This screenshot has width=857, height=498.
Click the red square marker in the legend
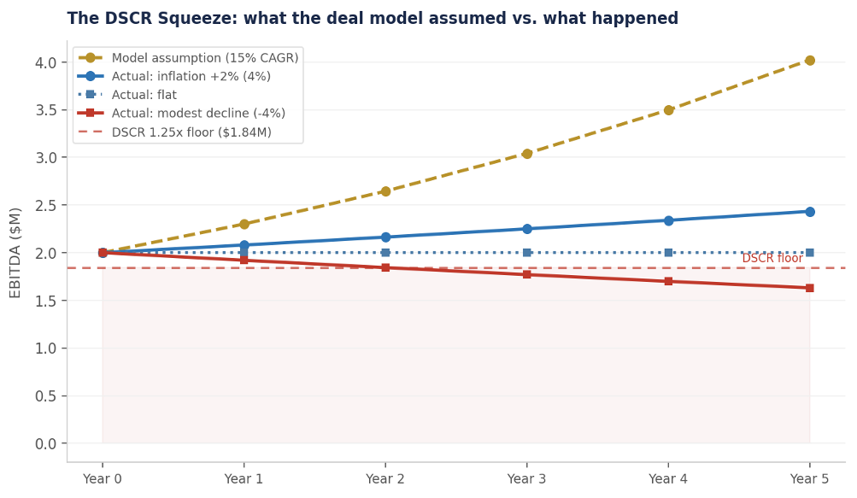pyautogui.click(x=91, y=113)
